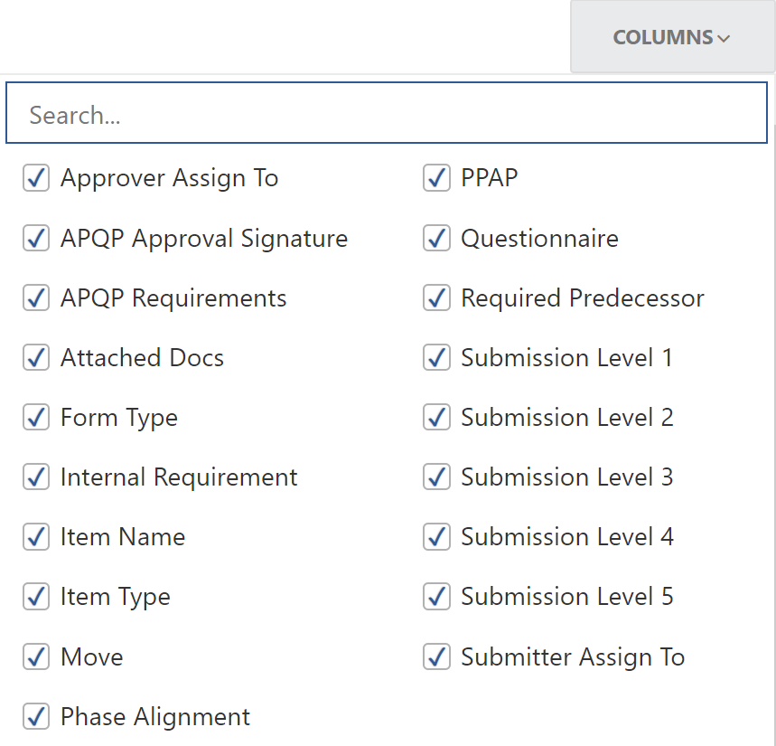Uncheck the Approver Assign To column

coord(35,178)
